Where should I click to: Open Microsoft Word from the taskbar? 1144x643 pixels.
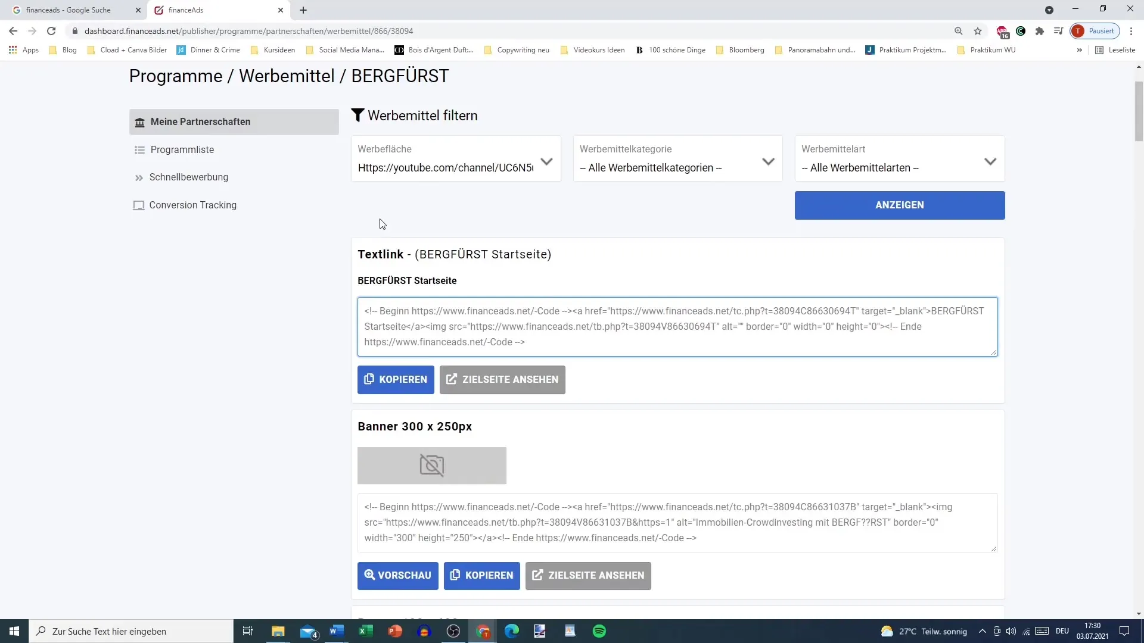pos(337,631)
